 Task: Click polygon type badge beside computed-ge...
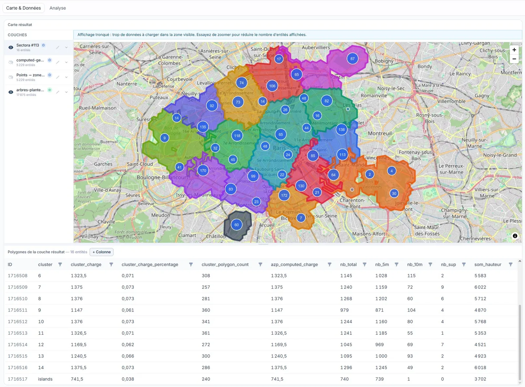tap(50, 60)
